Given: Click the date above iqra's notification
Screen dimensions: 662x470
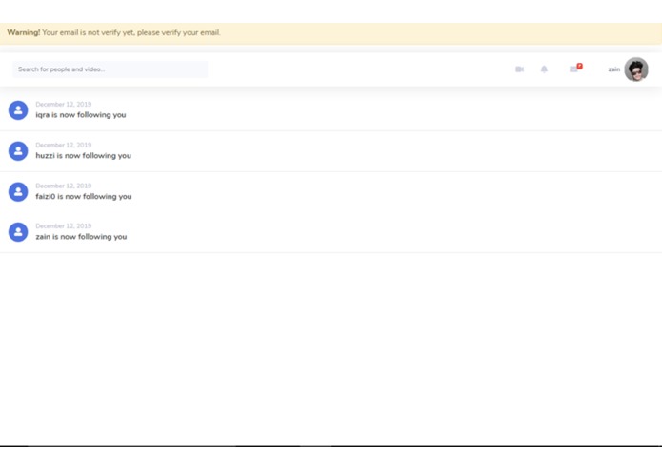Looking at the screenshot, I should (63, 104).
